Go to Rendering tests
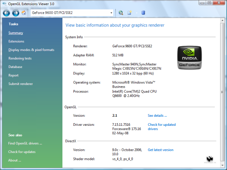 [x=20, y=58]
